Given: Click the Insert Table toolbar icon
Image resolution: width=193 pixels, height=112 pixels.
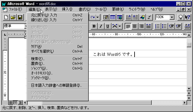Looking at the screenshot, I should pos(113,17).
